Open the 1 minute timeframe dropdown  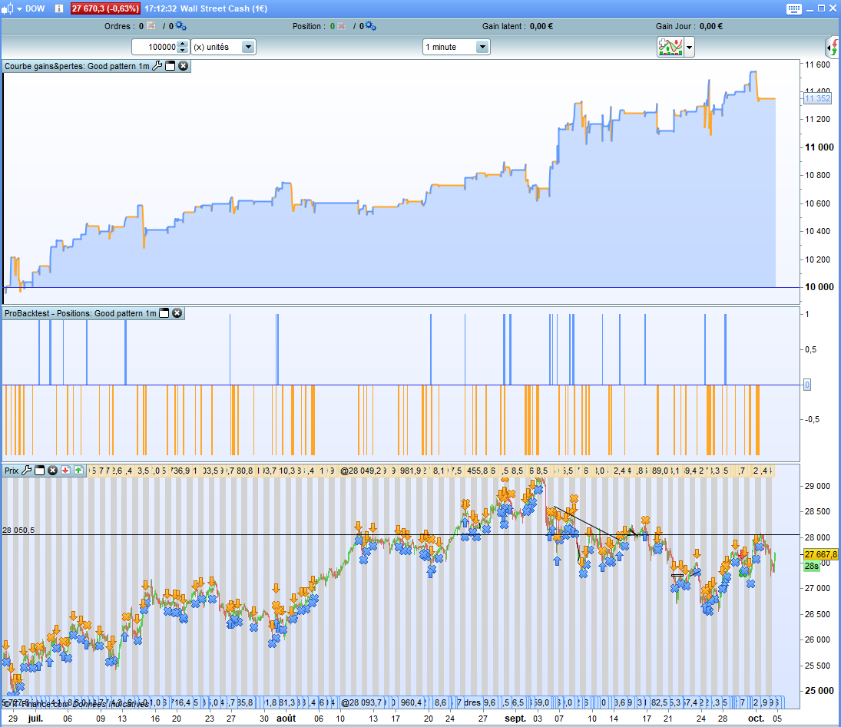(456, 47)
